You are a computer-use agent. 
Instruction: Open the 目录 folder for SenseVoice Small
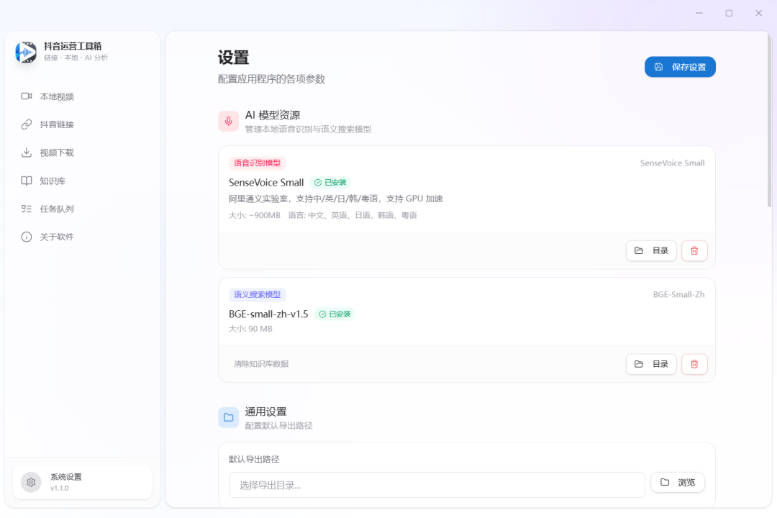click(650, 250)
